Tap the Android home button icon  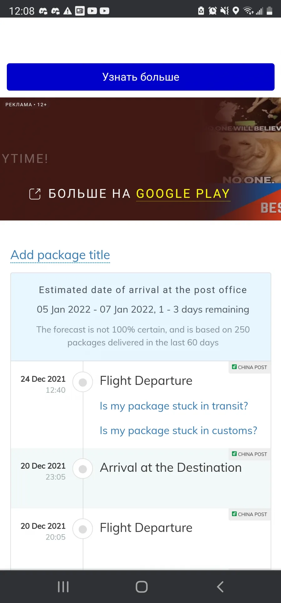click(x=141, y=587)
